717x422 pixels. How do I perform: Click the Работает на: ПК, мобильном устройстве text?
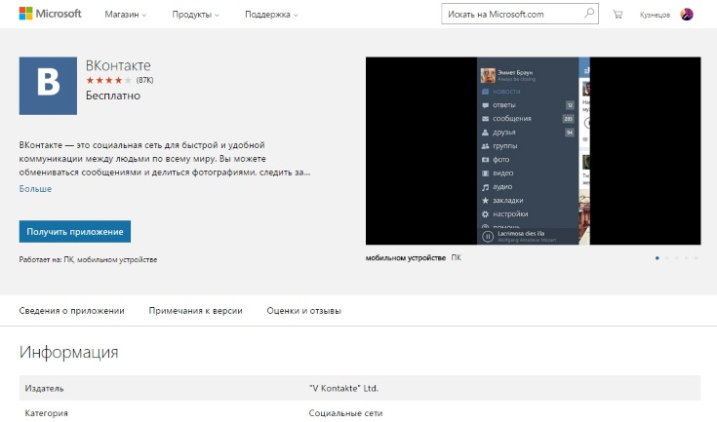click(88, 259)
